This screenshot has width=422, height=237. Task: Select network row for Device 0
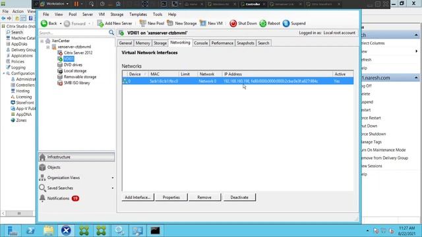(x=238, y=81)
